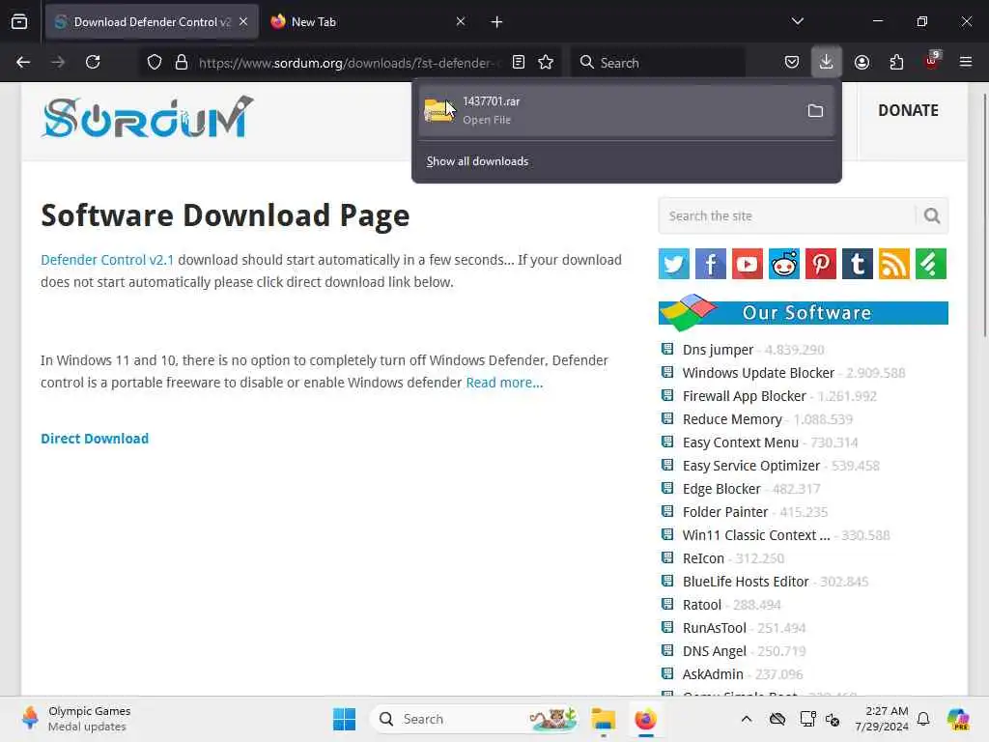Go back with the browser back arrow
Image resolution: width=989 pixels, height=742 pixels.
[23, 63]
